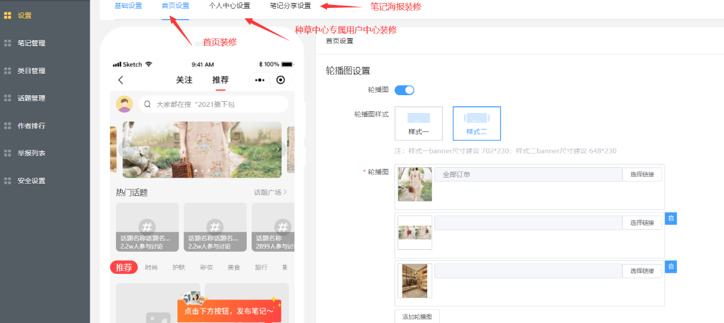This screenshot has width=724, height=323.
Task: Select the 关注 tab in phone preview
Action: [x=184, y=80]
